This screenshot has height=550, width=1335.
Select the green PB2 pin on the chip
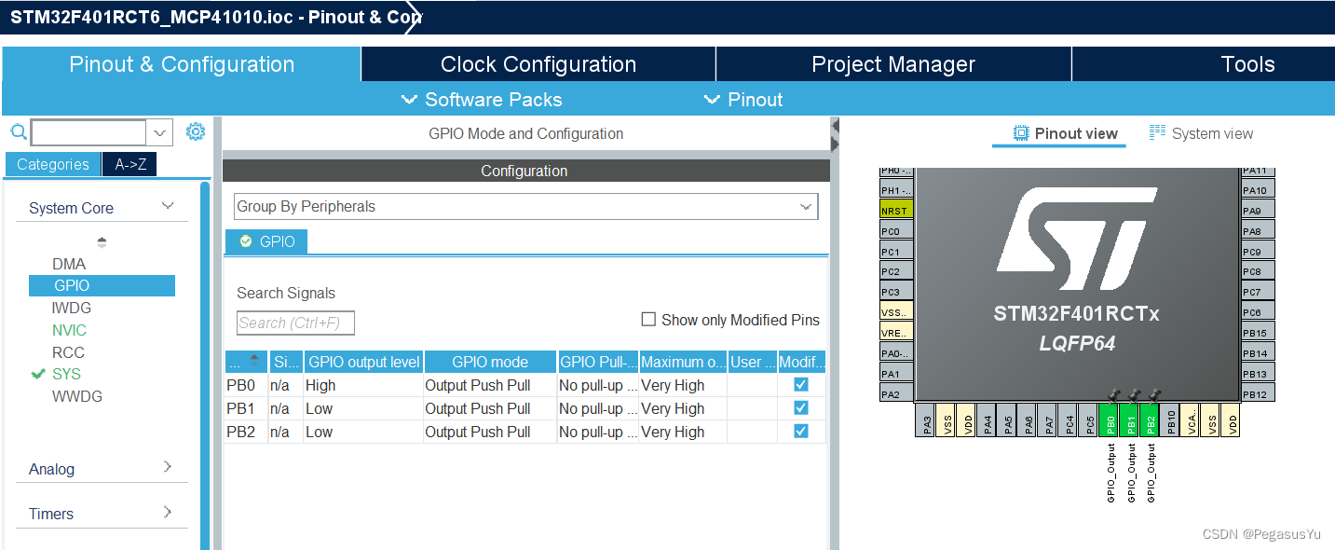[x=1151, y=420]
